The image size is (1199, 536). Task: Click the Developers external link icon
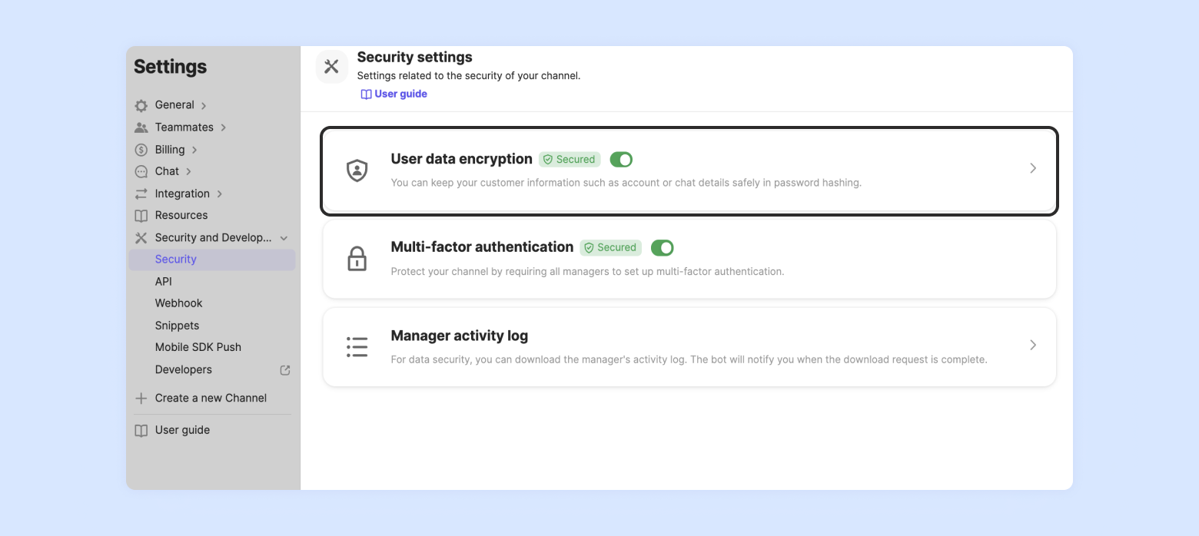tap(285, 370)
